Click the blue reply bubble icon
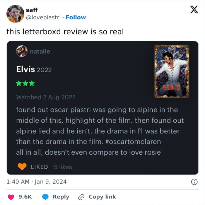The image size is (205, 205). point(45,197)
